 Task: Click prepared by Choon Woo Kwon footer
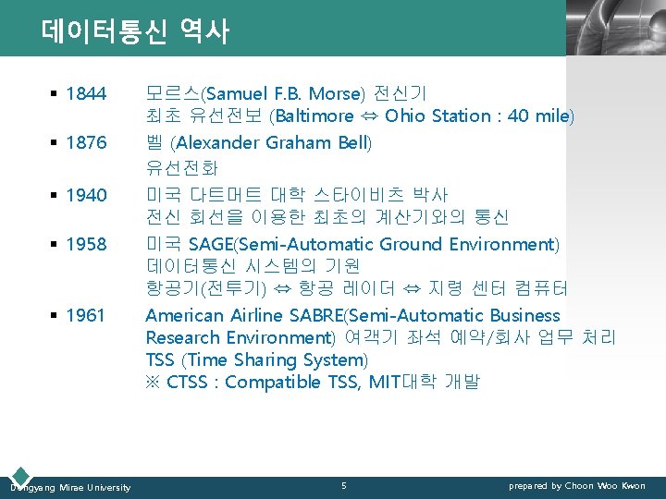(577, 486)
